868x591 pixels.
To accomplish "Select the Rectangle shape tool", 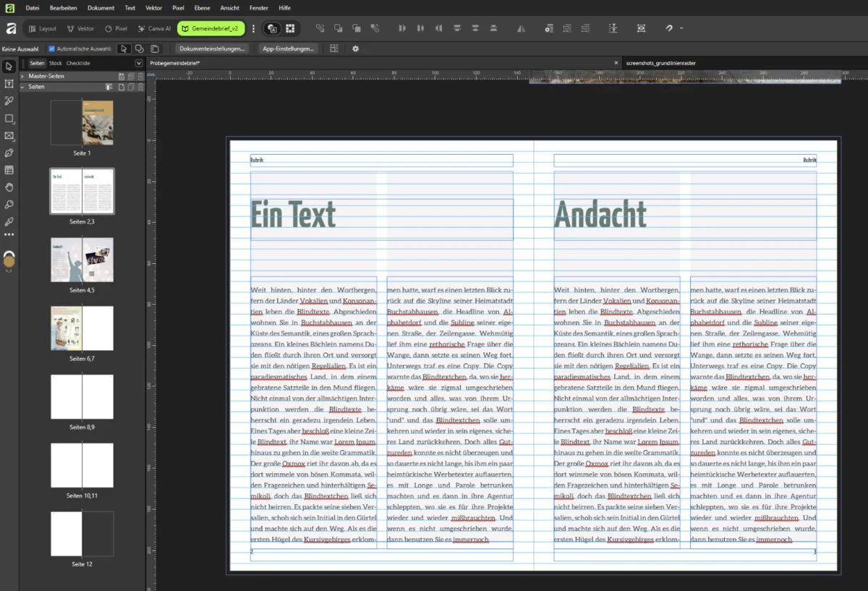I will [9, 119].
